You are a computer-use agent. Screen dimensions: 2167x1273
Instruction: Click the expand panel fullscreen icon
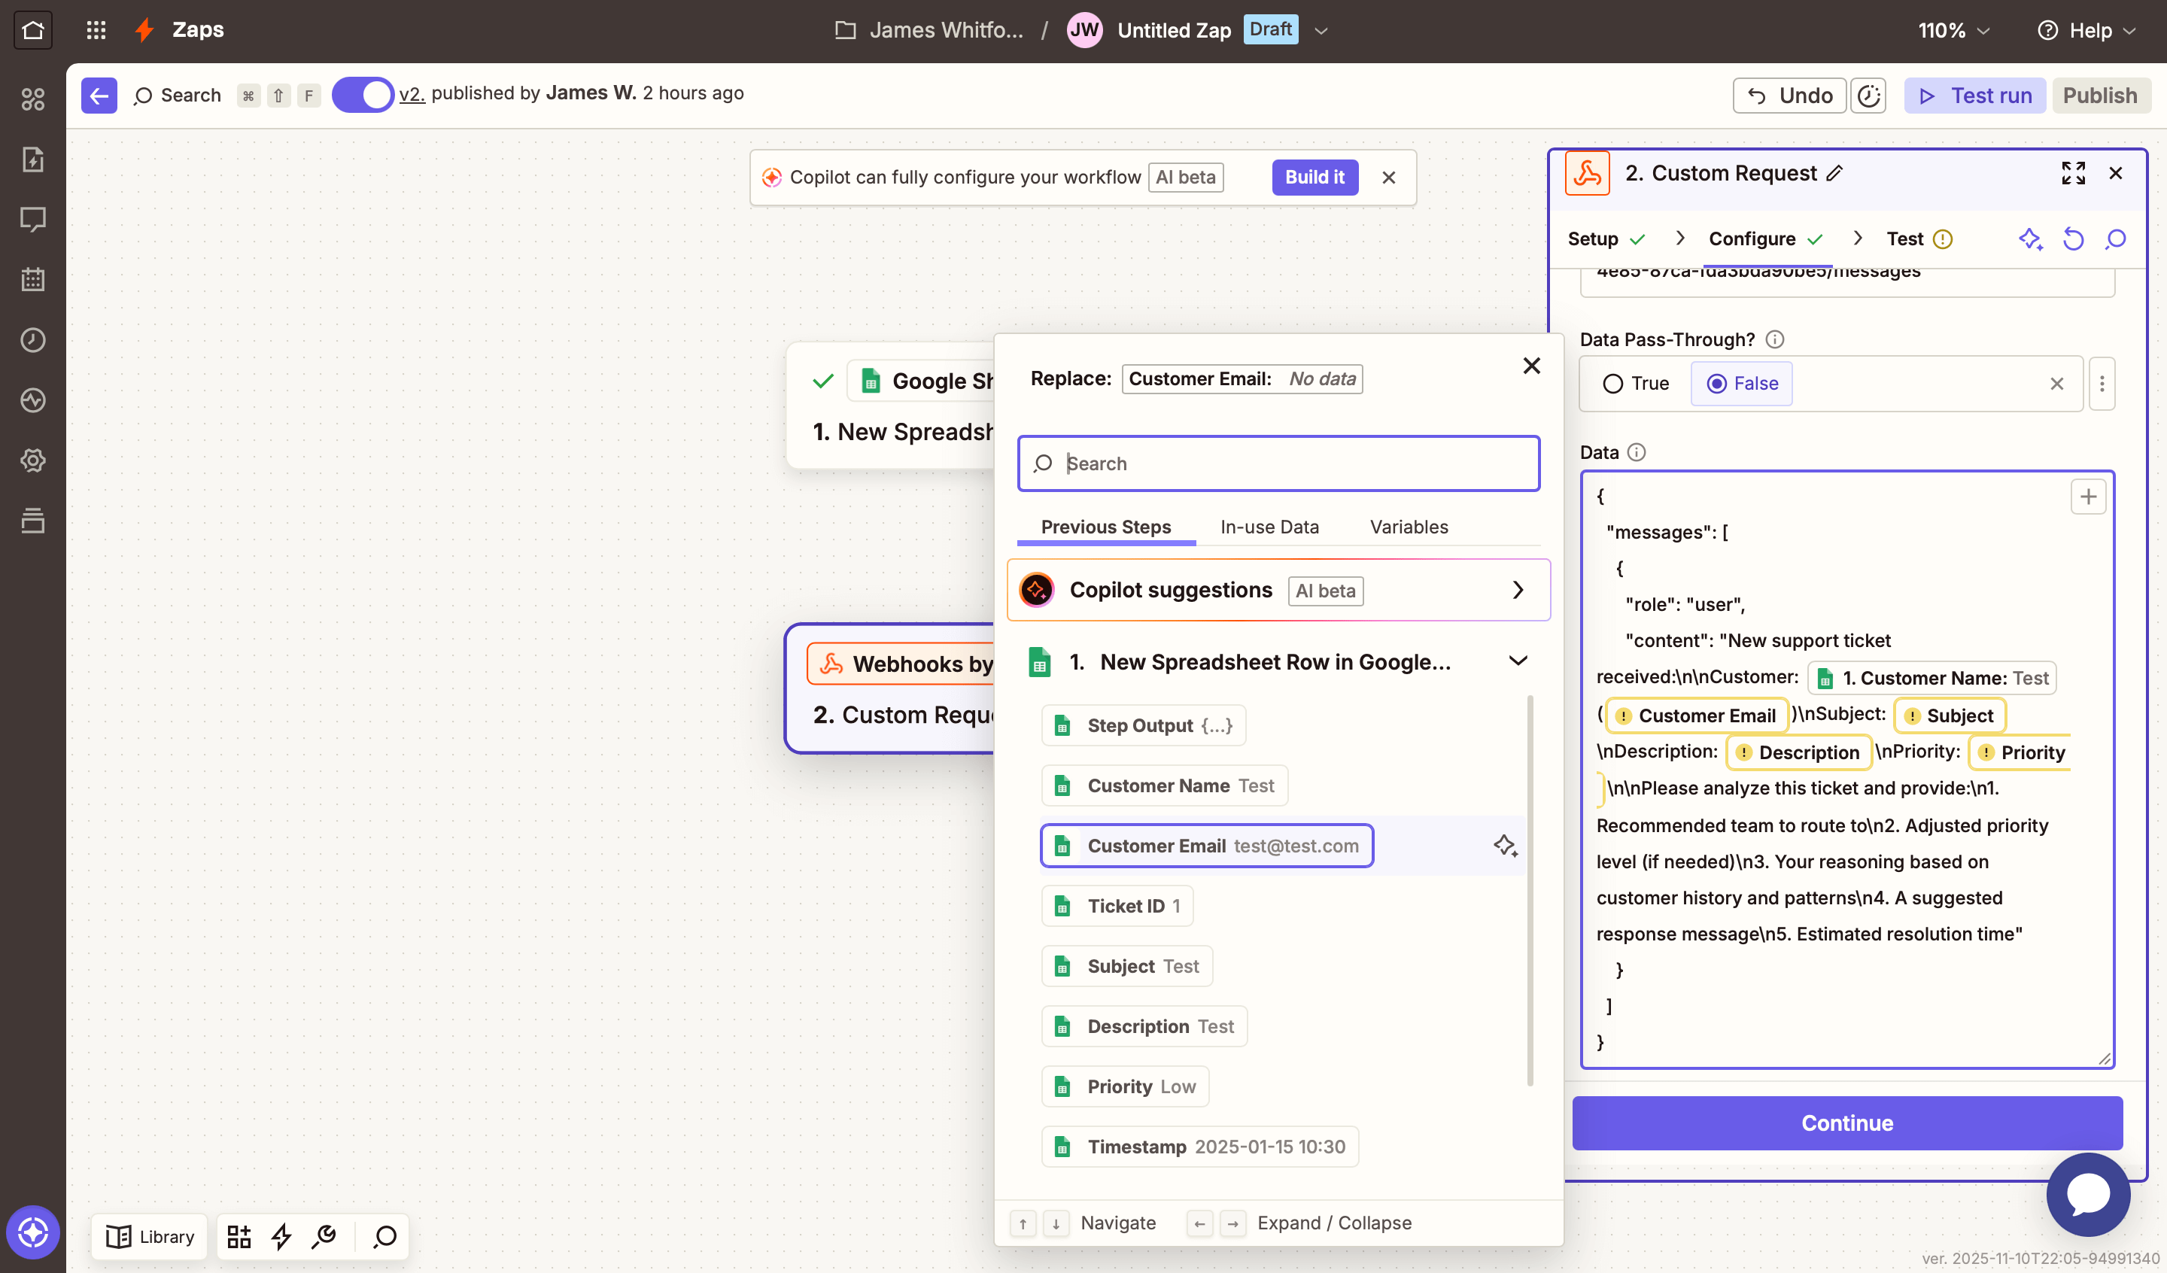click(2072, 173)
